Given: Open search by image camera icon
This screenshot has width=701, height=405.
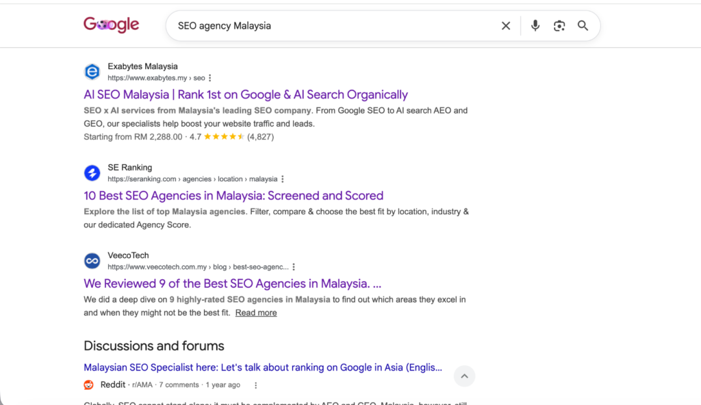Looking at the screenshot, I should (559, 26).
